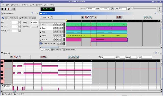Expand the Velocity controller dropdown arrow
163x96 pixels.
[x=2, y=86]
